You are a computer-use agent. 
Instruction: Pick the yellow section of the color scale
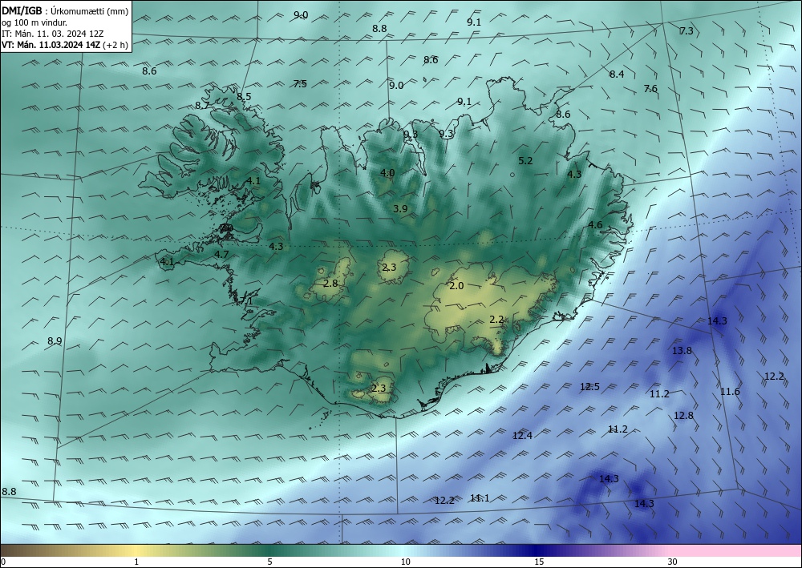(x=136, y=550)
